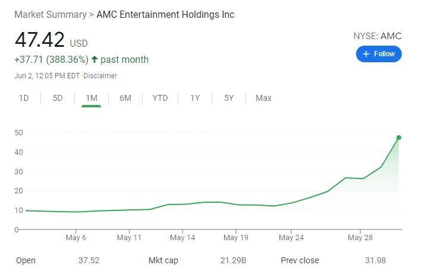
Task: Switch to the 5D time range
Action: (58, 98)
